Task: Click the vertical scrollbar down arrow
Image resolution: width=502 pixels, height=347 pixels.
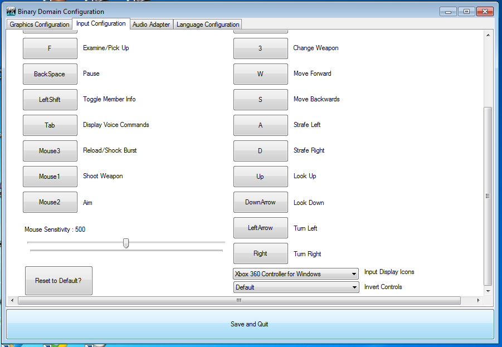Action: point(488,291)
